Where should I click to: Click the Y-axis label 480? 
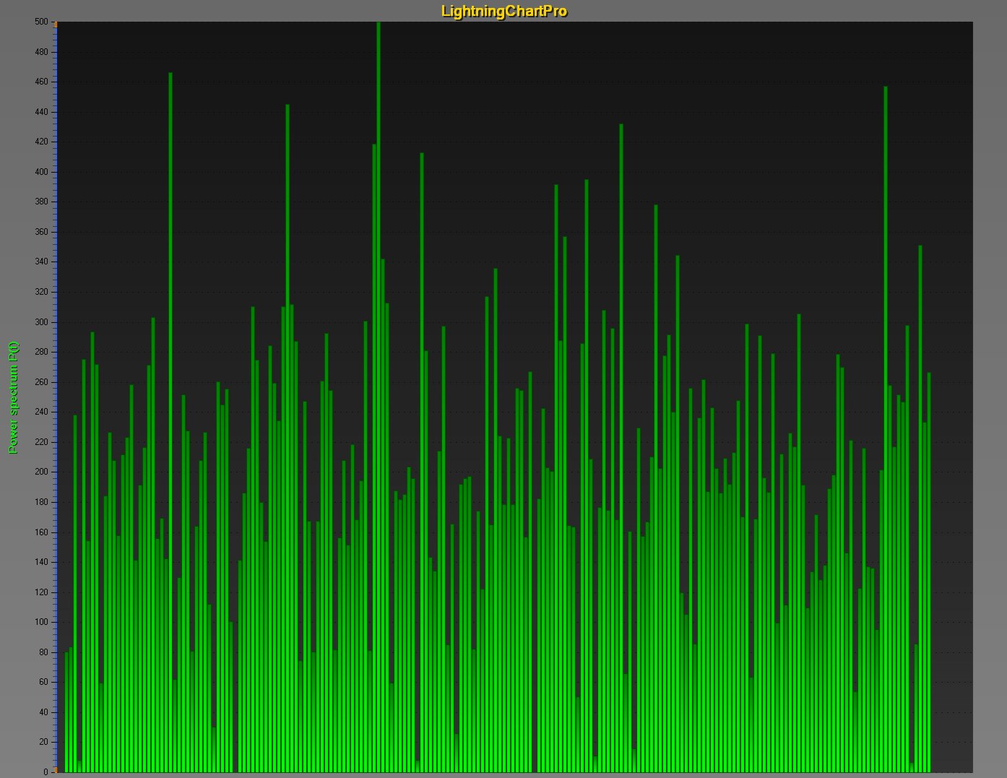[41, 52]
